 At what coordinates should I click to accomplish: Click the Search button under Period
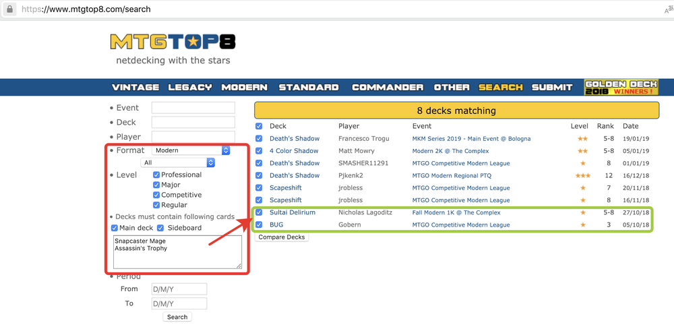click(177, 317)
